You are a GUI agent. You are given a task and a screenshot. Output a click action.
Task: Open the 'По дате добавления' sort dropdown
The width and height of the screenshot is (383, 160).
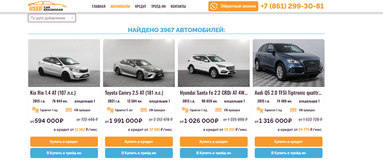(52, 18)
